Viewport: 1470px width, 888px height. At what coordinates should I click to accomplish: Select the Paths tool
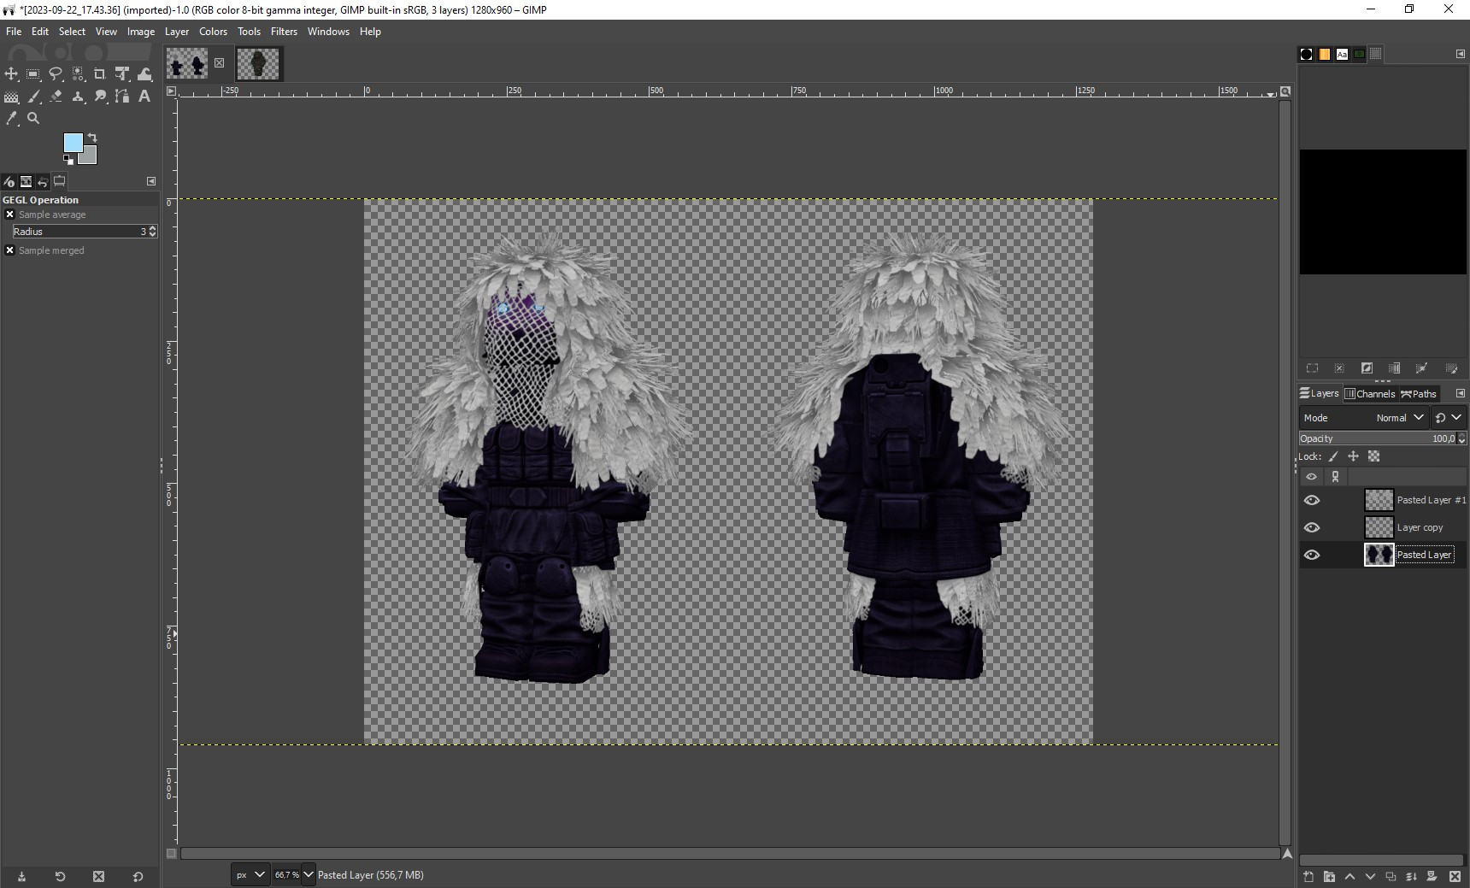pyautogui.click(x=122, y=97)
